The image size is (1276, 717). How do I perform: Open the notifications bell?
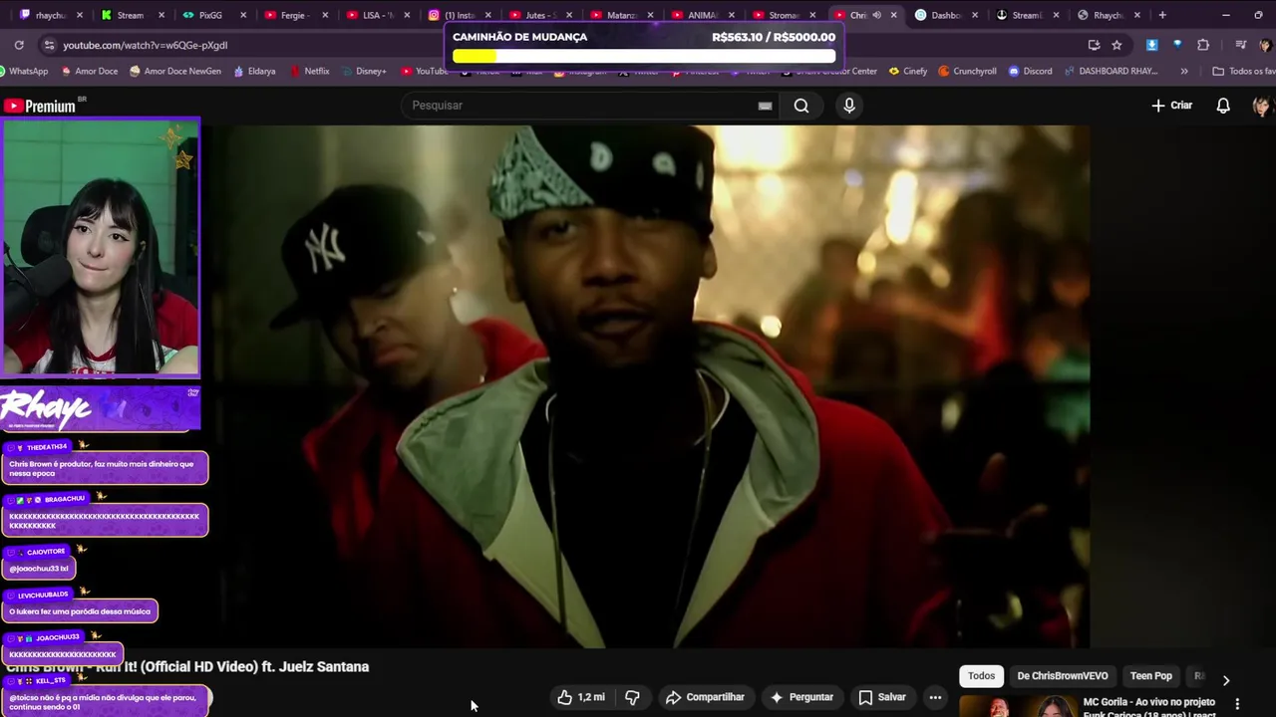(1223, 106)
